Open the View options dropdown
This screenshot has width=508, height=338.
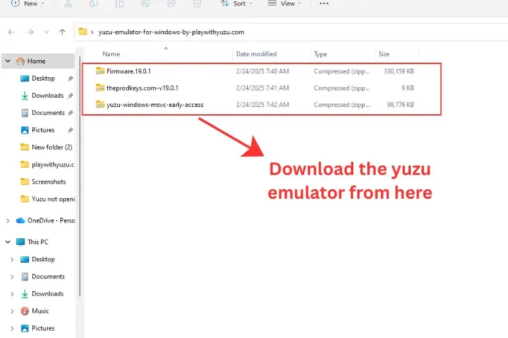pos(284,3)
